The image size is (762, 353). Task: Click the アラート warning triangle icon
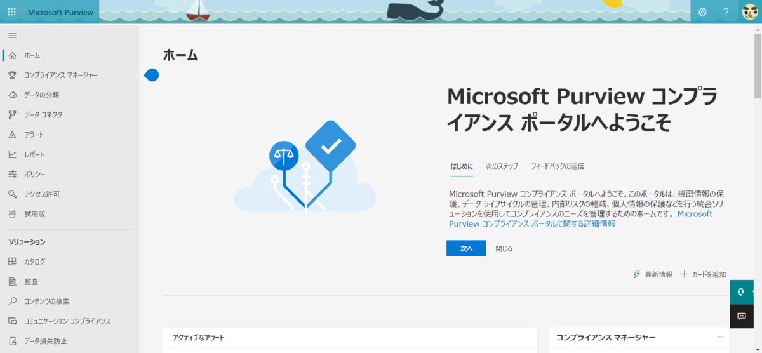tap(12, 135)
